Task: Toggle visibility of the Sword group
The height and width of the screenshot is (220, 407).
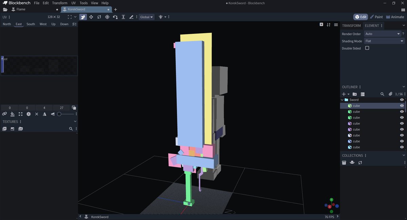Action: [x=402, y=100]
